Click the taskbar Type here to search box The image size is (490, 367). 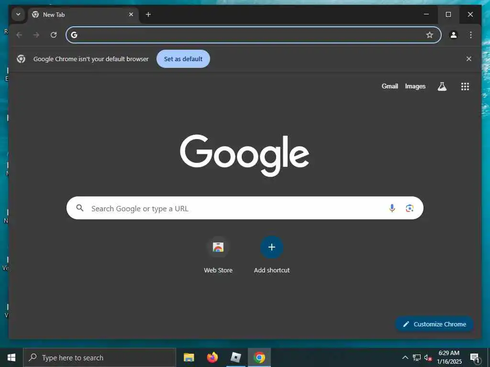tap(100, 357)
